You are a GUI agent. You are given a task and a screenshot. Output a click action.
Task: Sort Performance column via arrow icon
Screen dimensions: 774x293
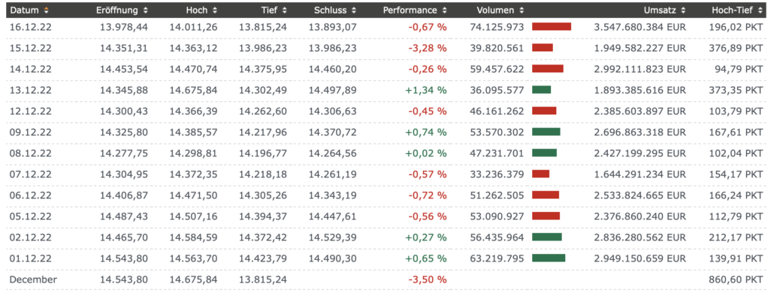pos(444,11)
